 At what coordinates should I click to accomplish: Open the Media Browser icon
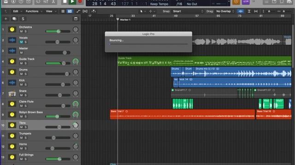[289, 2]
